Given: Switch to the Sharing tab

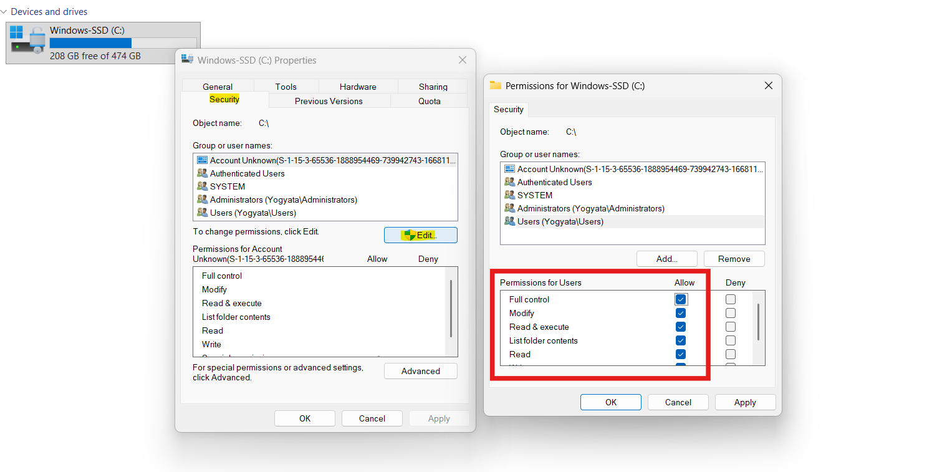Looking at the screenshot, I should (432, 86).
